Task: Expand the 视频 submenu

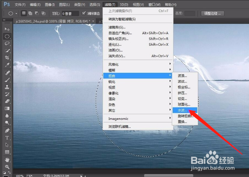Action: point(138,87)
